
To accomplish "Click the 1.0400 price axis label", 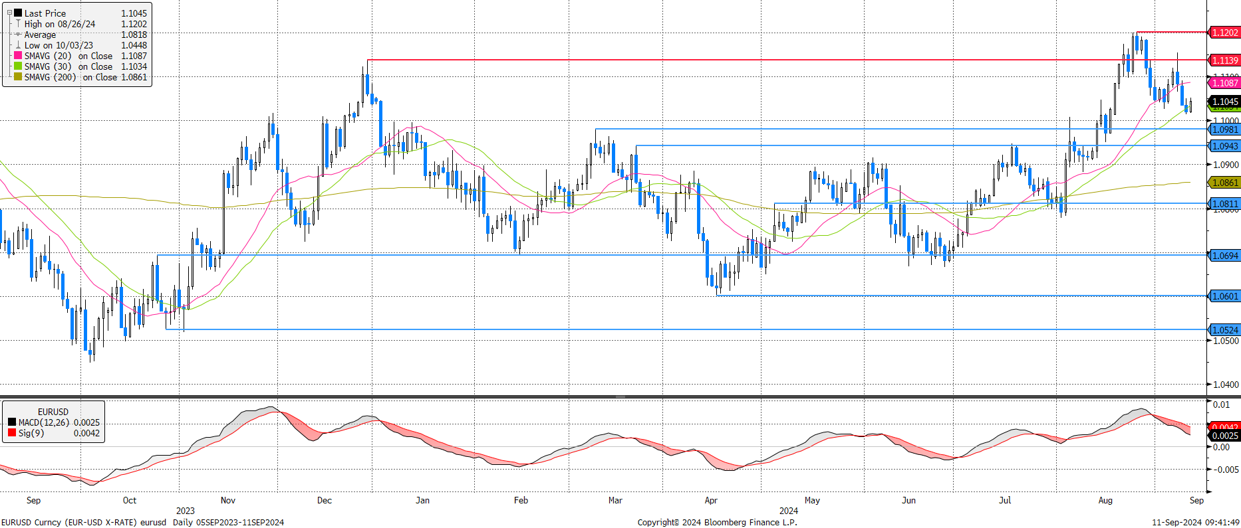I will (1226, 385).
